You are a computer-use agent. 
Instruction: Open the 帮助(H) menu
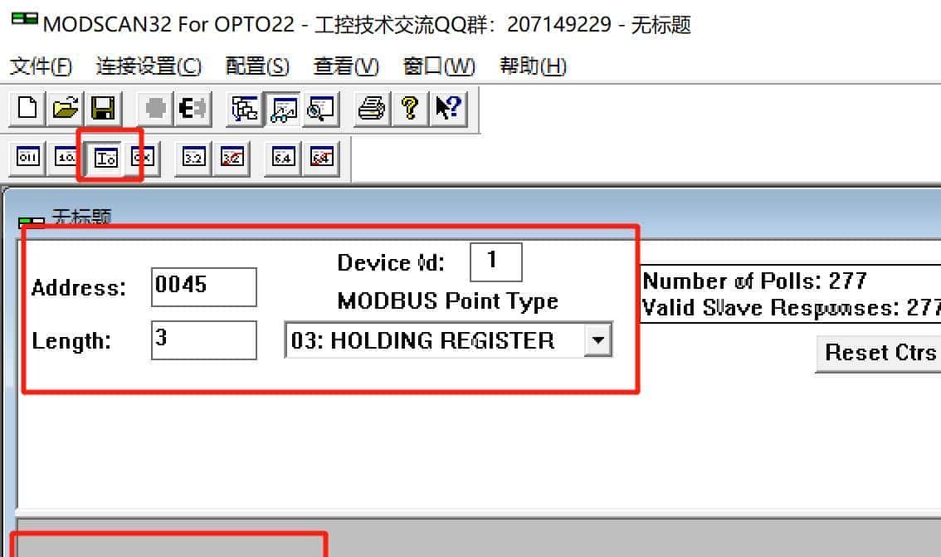pos(532,66)
